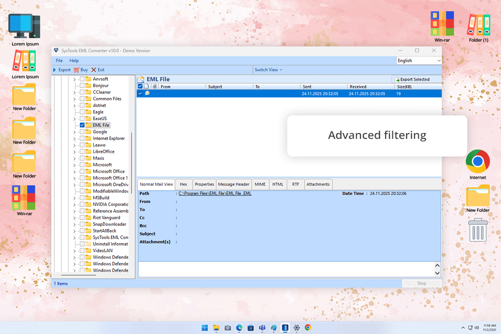Expand the StartAllBack tree node

tap(74, 231)
